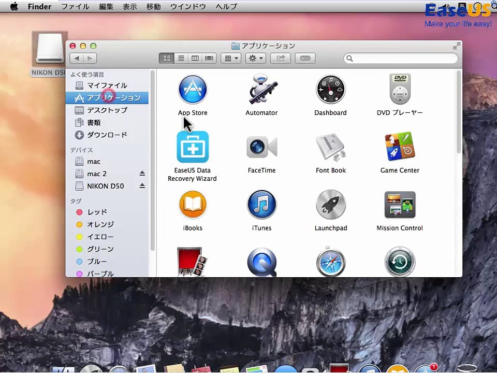Click the Edit Tags toolbar button
Image resolution: width=497 pixels, height=373 pixels.
click(305, 59)
